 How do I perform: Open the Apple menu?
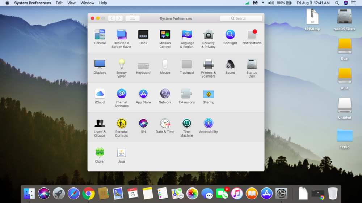point(7,3)
